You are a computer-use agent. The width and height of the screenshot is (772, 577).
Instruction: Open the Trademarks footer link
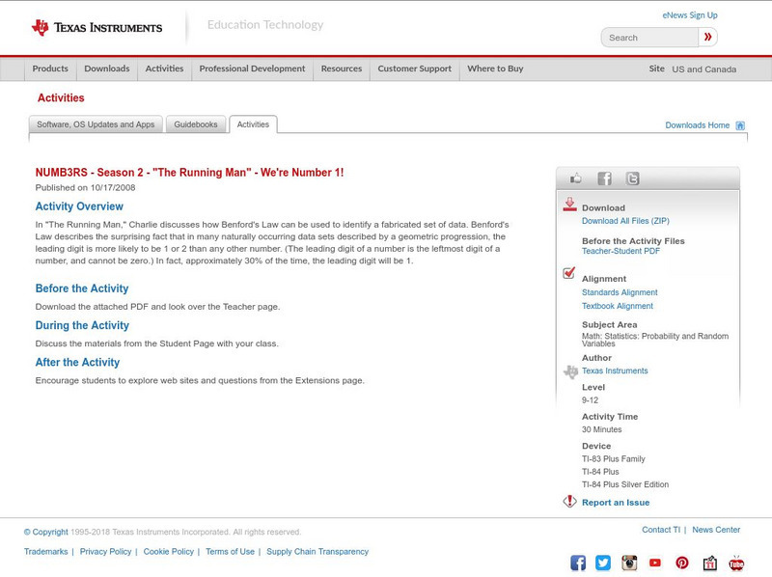tap(45, 552)
